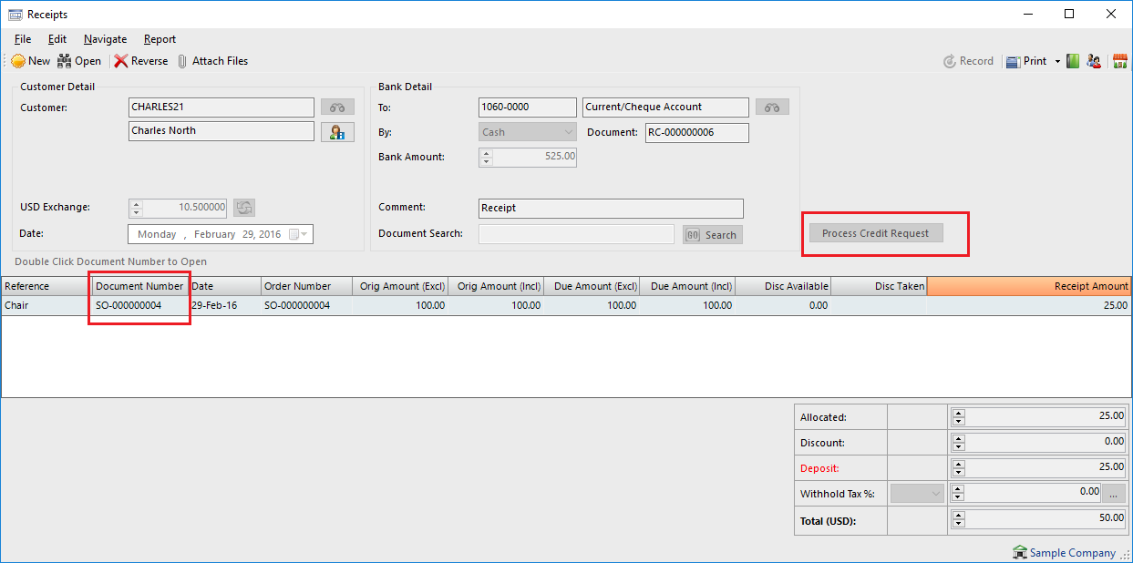Click the New receipt toolbar icon

(x=18, y=61)
